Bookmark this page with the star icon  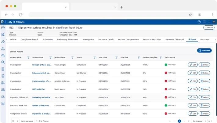190,15
